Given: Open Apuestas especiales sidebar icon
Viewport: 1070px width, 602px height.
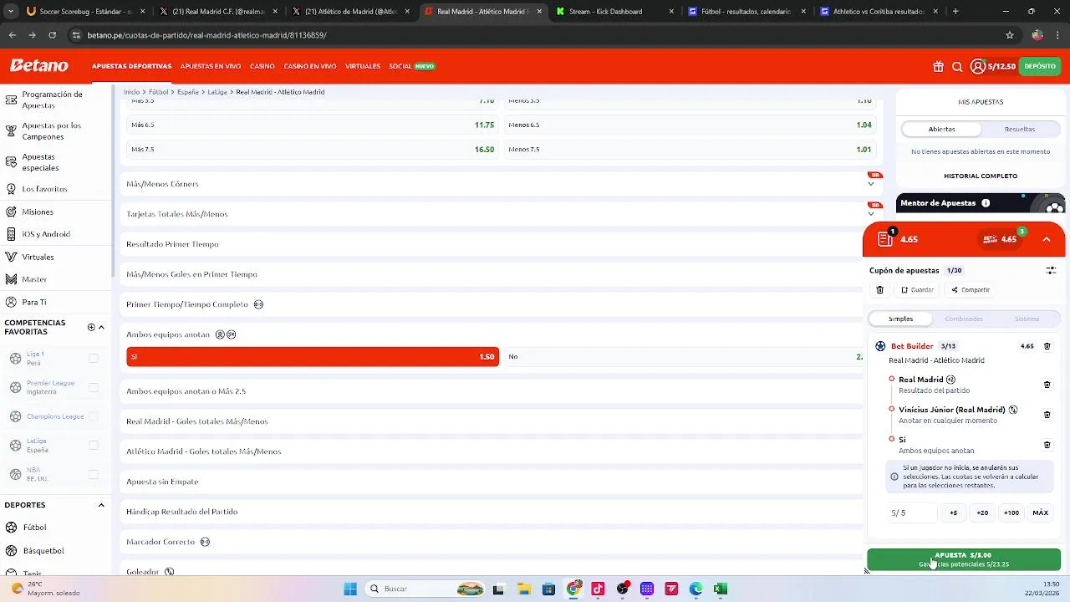Looking at the screenshot, I should click(11, 162).
